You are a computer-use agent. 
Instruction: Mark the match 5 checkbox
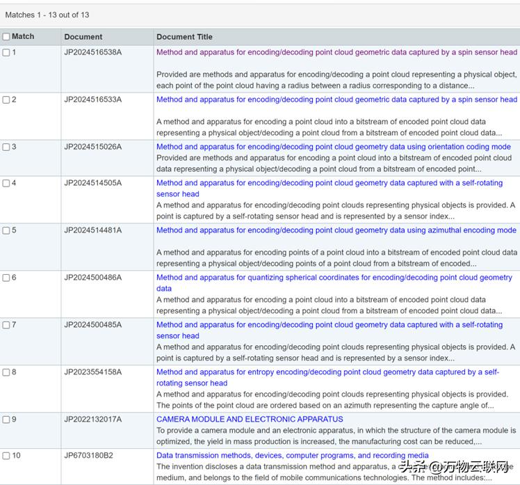(6, 231)
